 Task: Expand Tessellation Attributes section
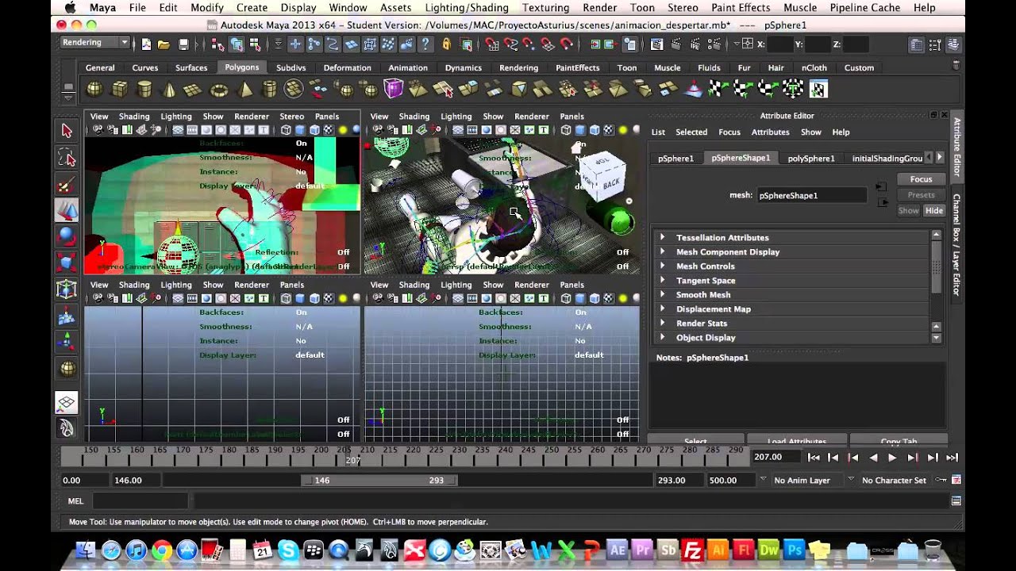click(x=662, y=237)
